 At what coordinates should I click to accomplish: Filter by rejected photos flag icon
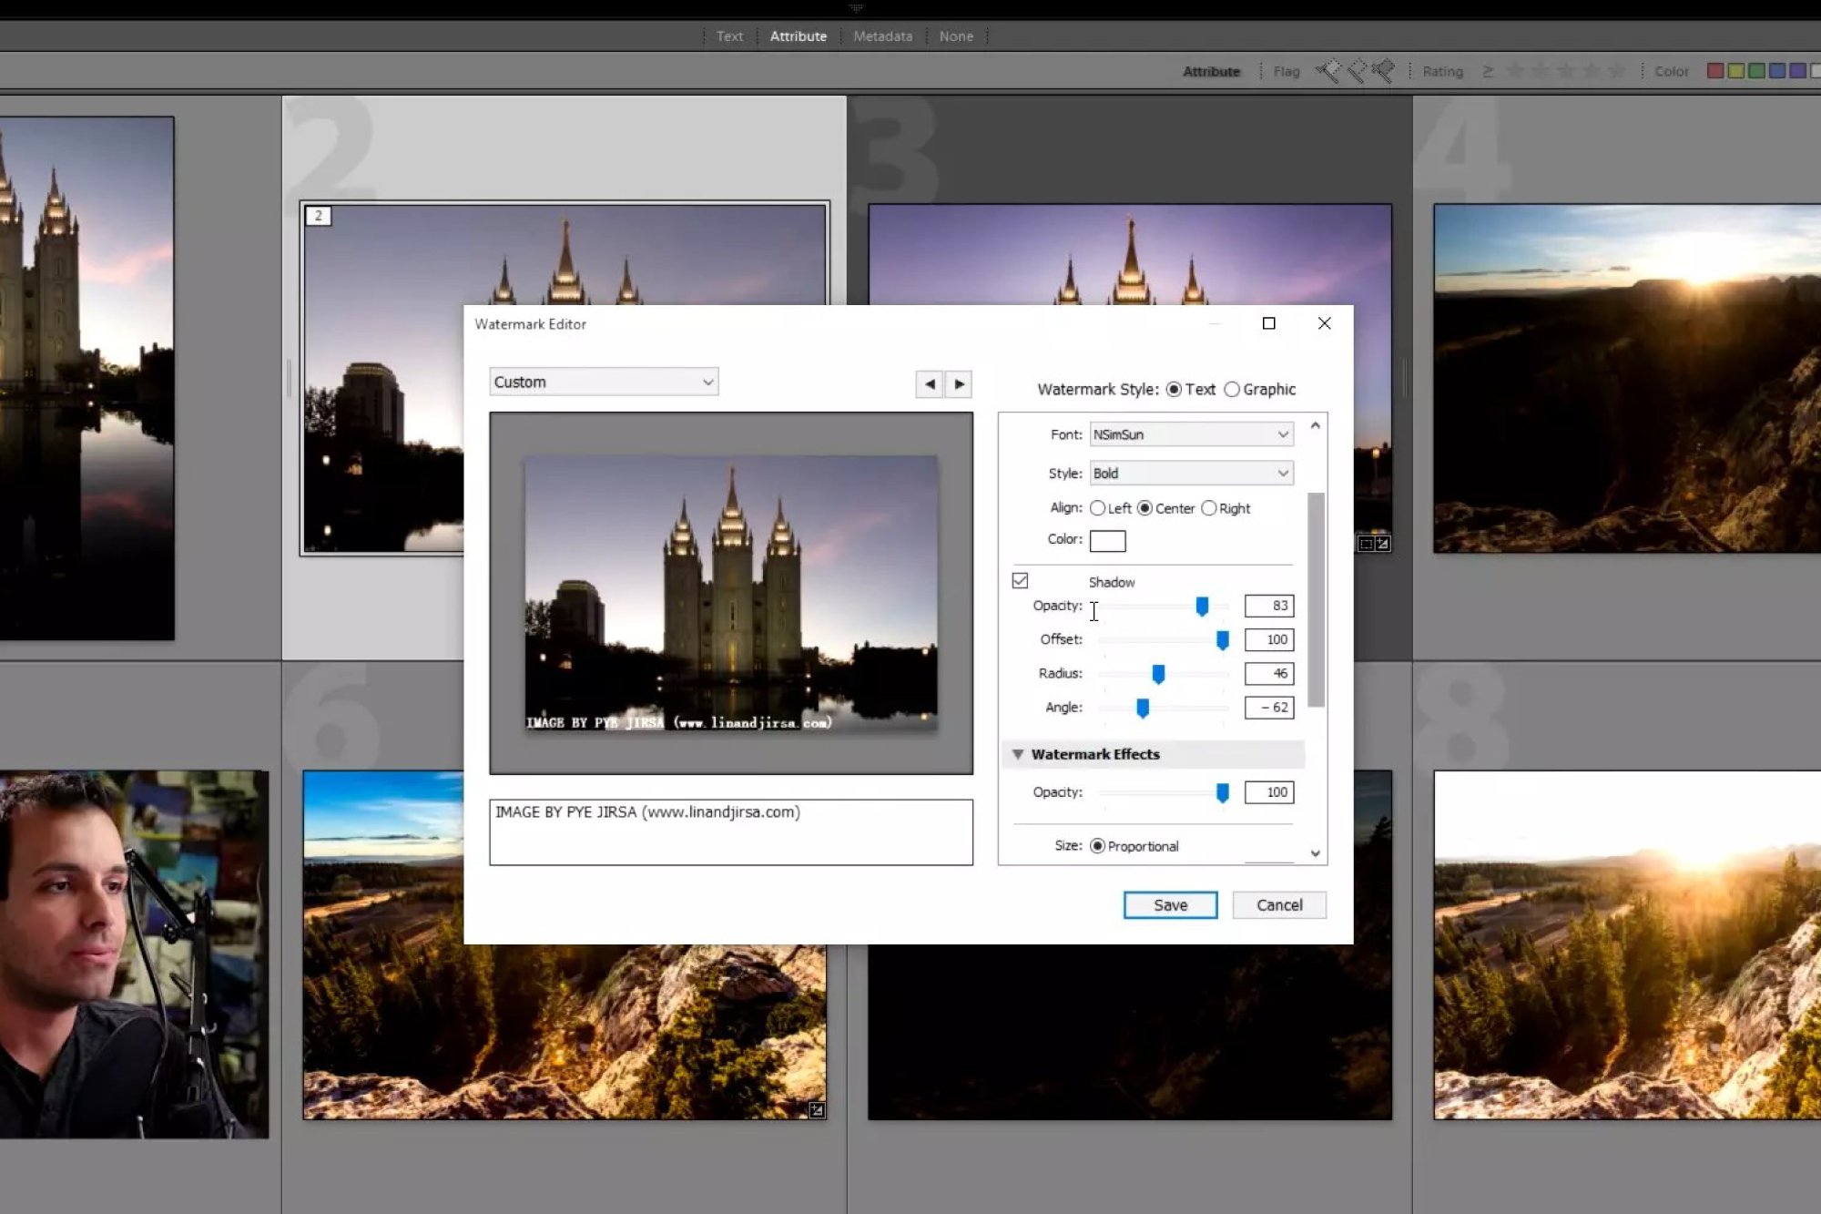click(x=1382, y=71)
